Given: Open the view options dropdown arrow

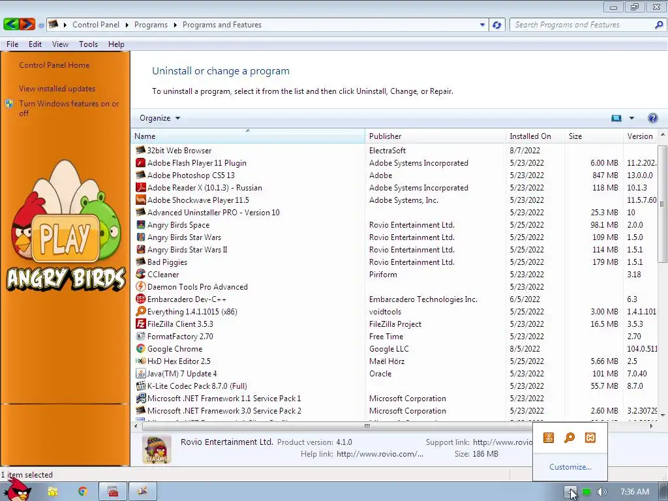Looking at the screenshot, I should point(631,118).
